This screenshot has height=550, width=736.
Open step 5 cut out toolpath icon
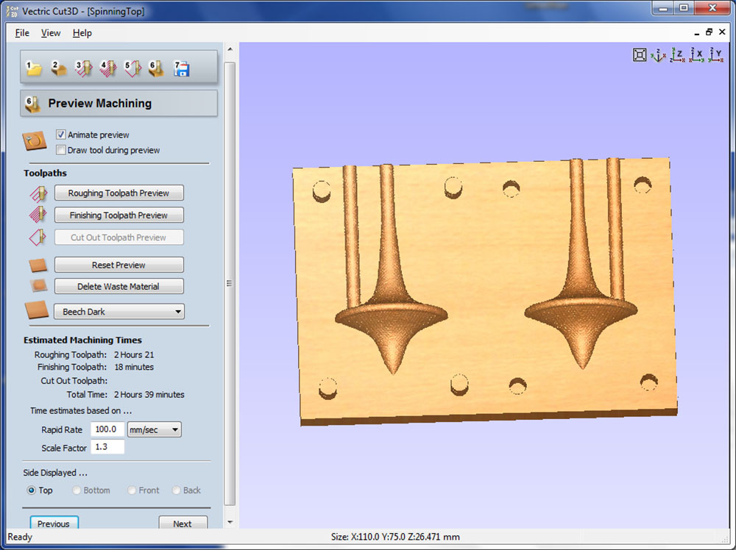(132, 68)
